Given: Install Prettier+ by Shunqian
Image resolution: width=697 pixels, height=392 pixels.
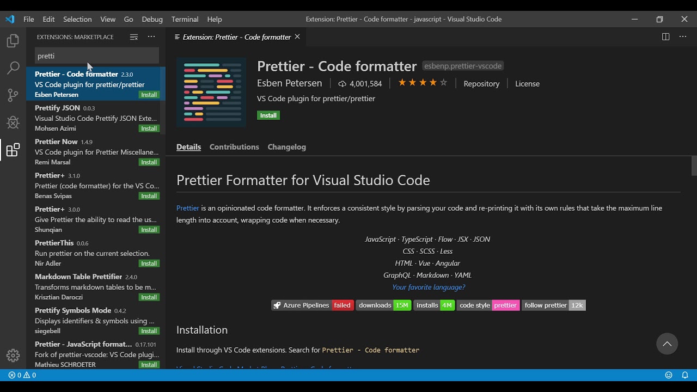Looking at the screenshot, I should [149, 230].
